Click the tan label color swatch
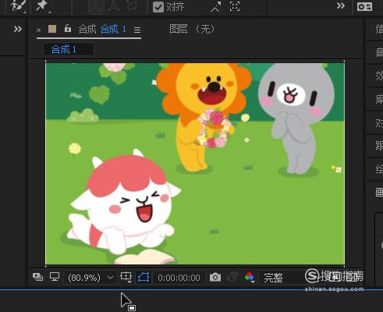 coord(52,29)
